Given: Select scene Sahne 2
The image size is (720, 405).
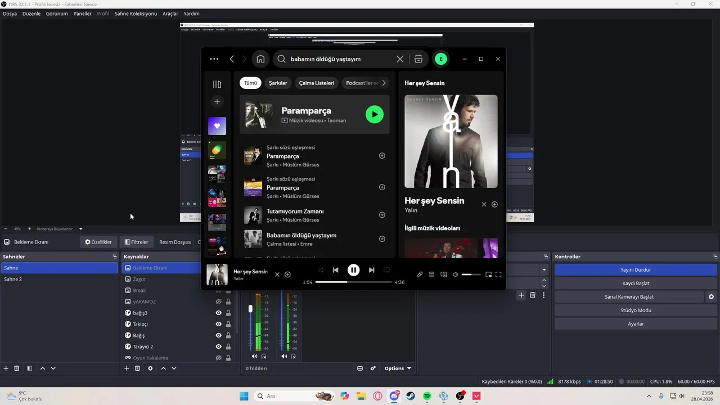Looking at the screenshot, I should click(x=60, y=279).
